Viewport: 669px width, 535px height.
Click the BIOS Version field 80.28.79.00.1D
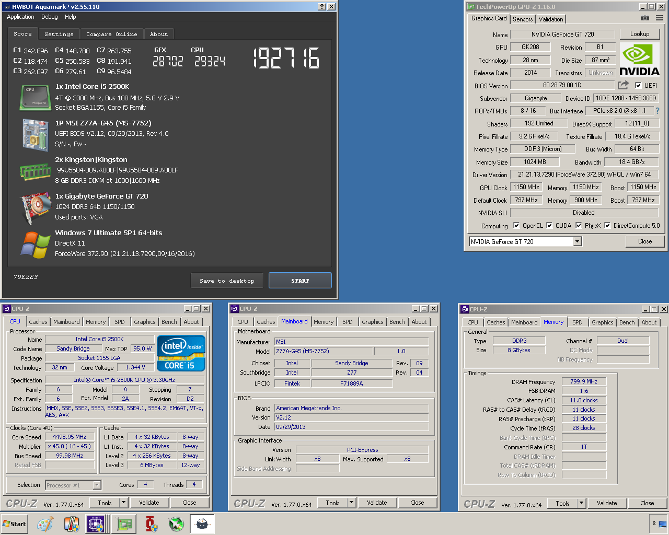562,85
